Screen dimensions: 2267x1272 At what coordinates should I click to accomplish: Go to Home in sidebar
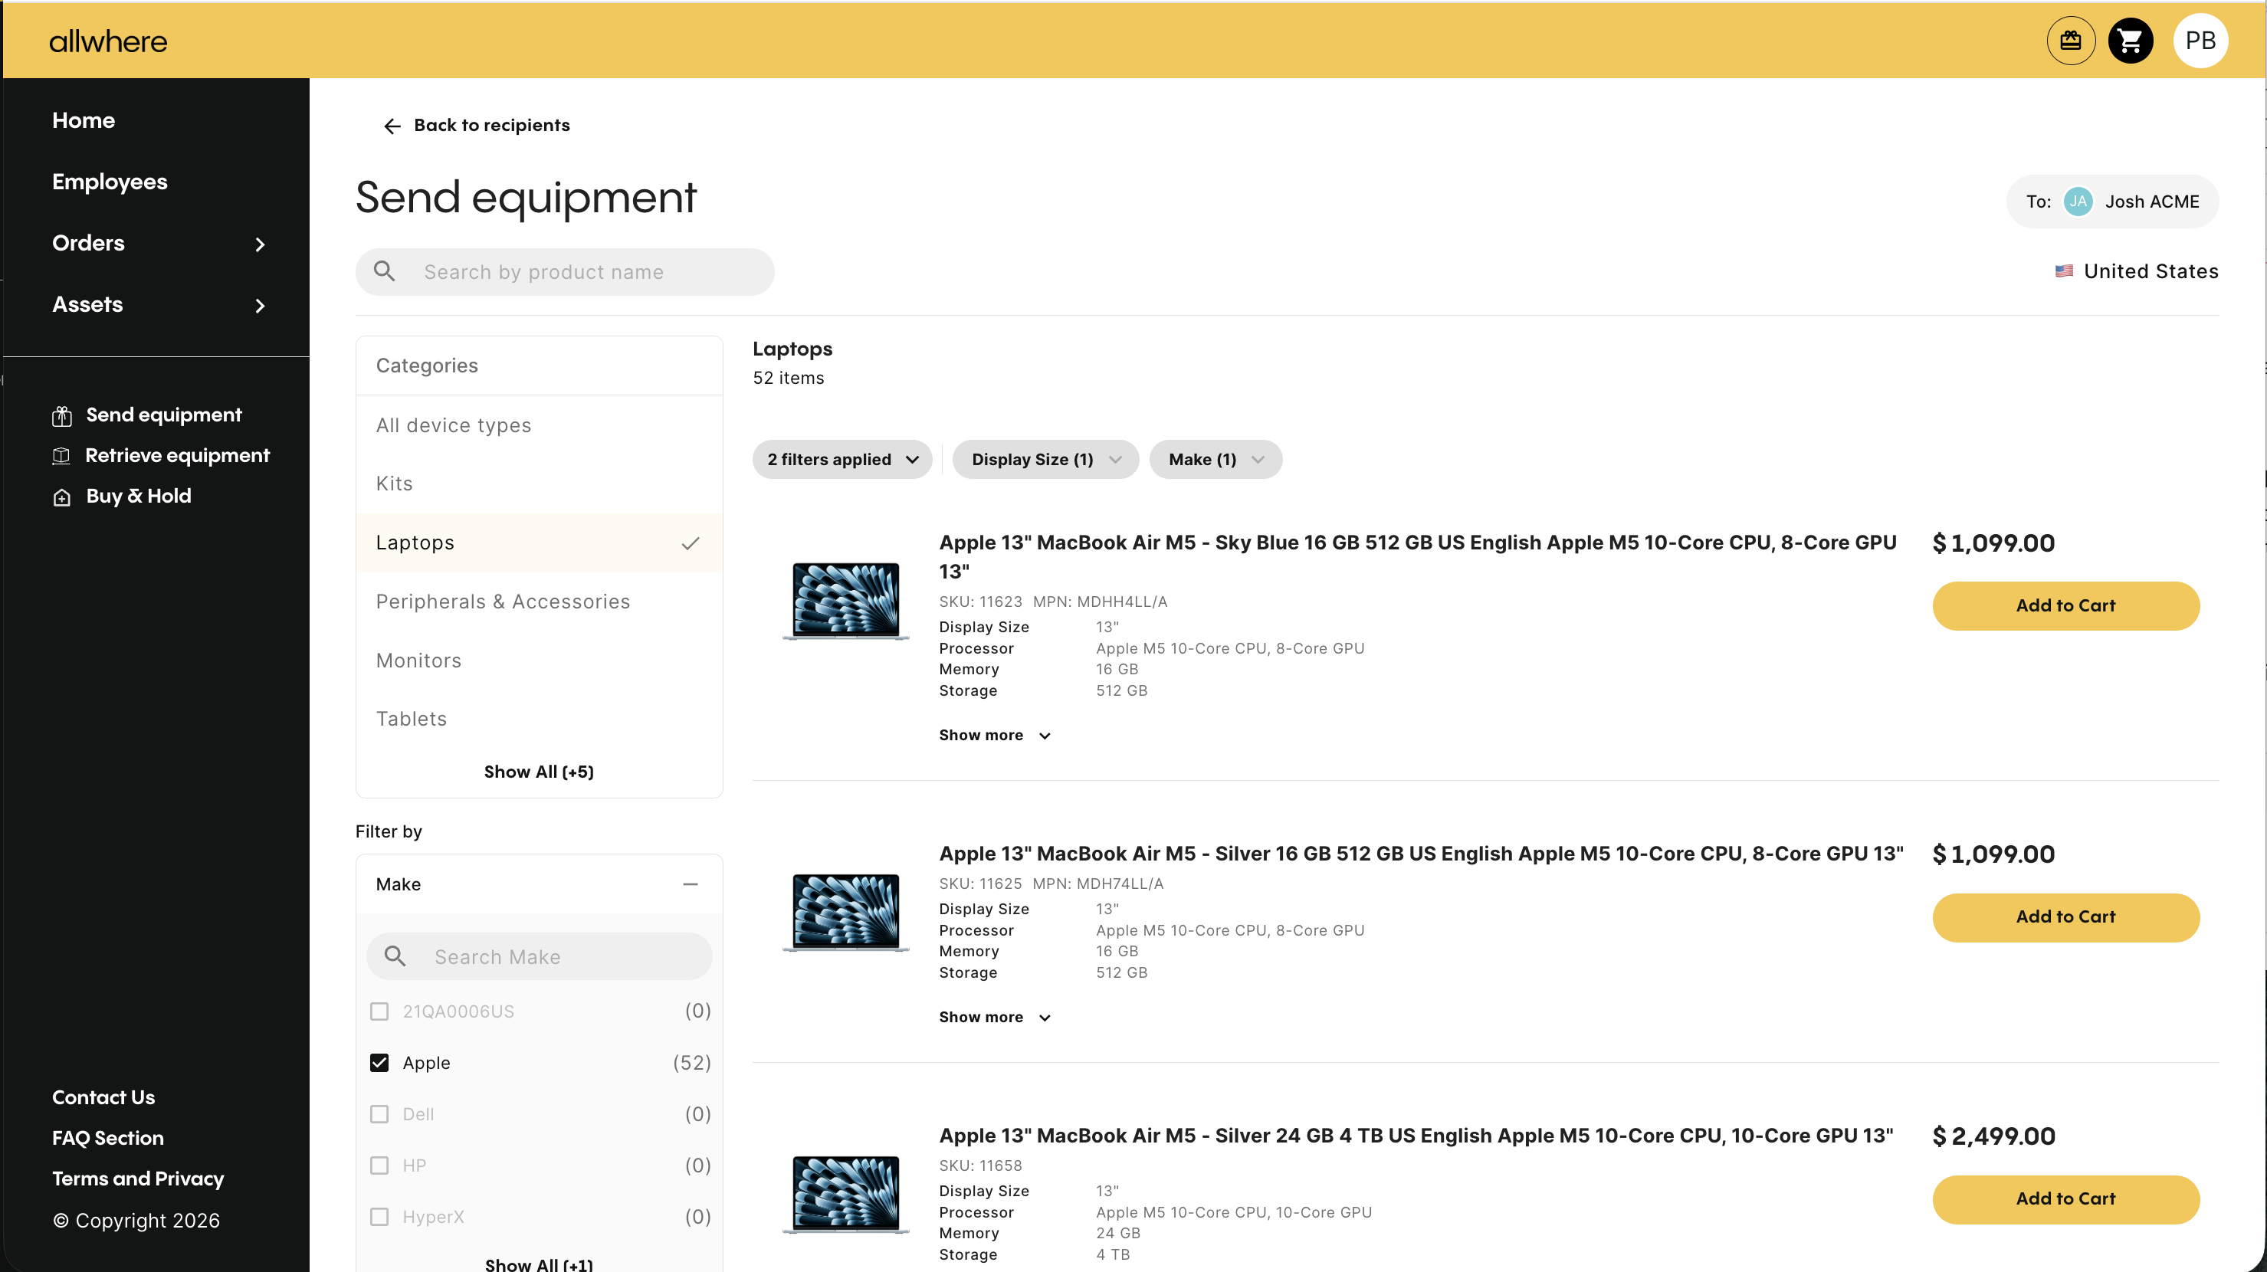[84, 120]
